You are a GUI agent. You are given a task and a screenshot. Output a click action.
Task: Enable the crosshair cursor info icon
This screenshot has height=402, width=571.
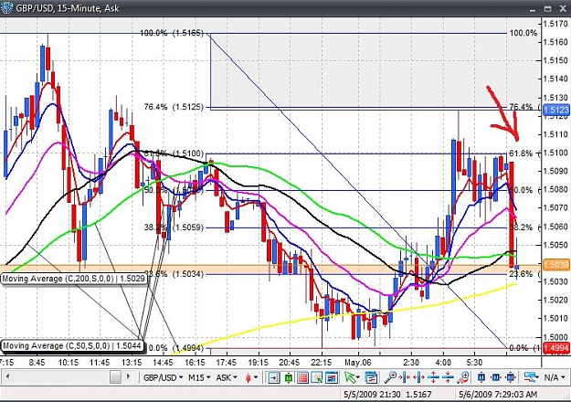click(317, 377)
